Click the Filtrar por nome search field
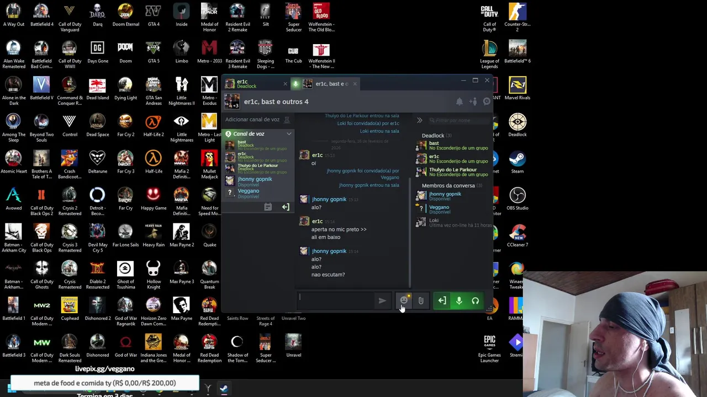The width and height of the screenshot is (707, 397). pos(460,120)
